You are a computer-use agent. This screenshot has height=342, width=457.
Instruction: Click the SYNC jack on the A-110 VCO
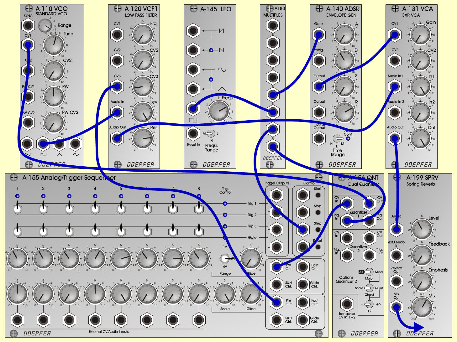tap(28, 26)
